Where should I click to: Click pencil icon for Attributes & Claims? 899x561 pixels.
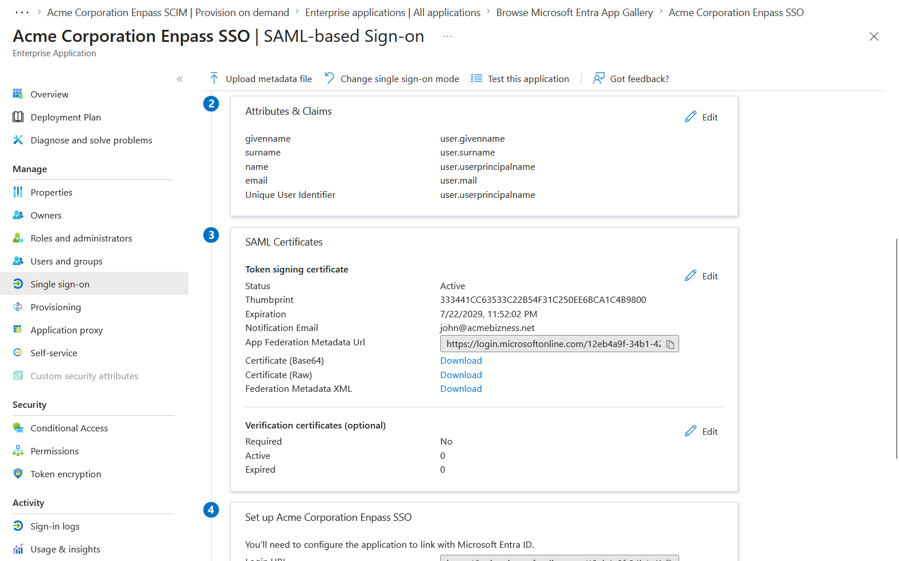691,117
